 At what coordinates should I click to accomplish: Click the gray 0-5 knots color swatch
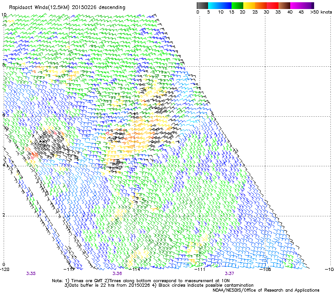tap(202, 5)
